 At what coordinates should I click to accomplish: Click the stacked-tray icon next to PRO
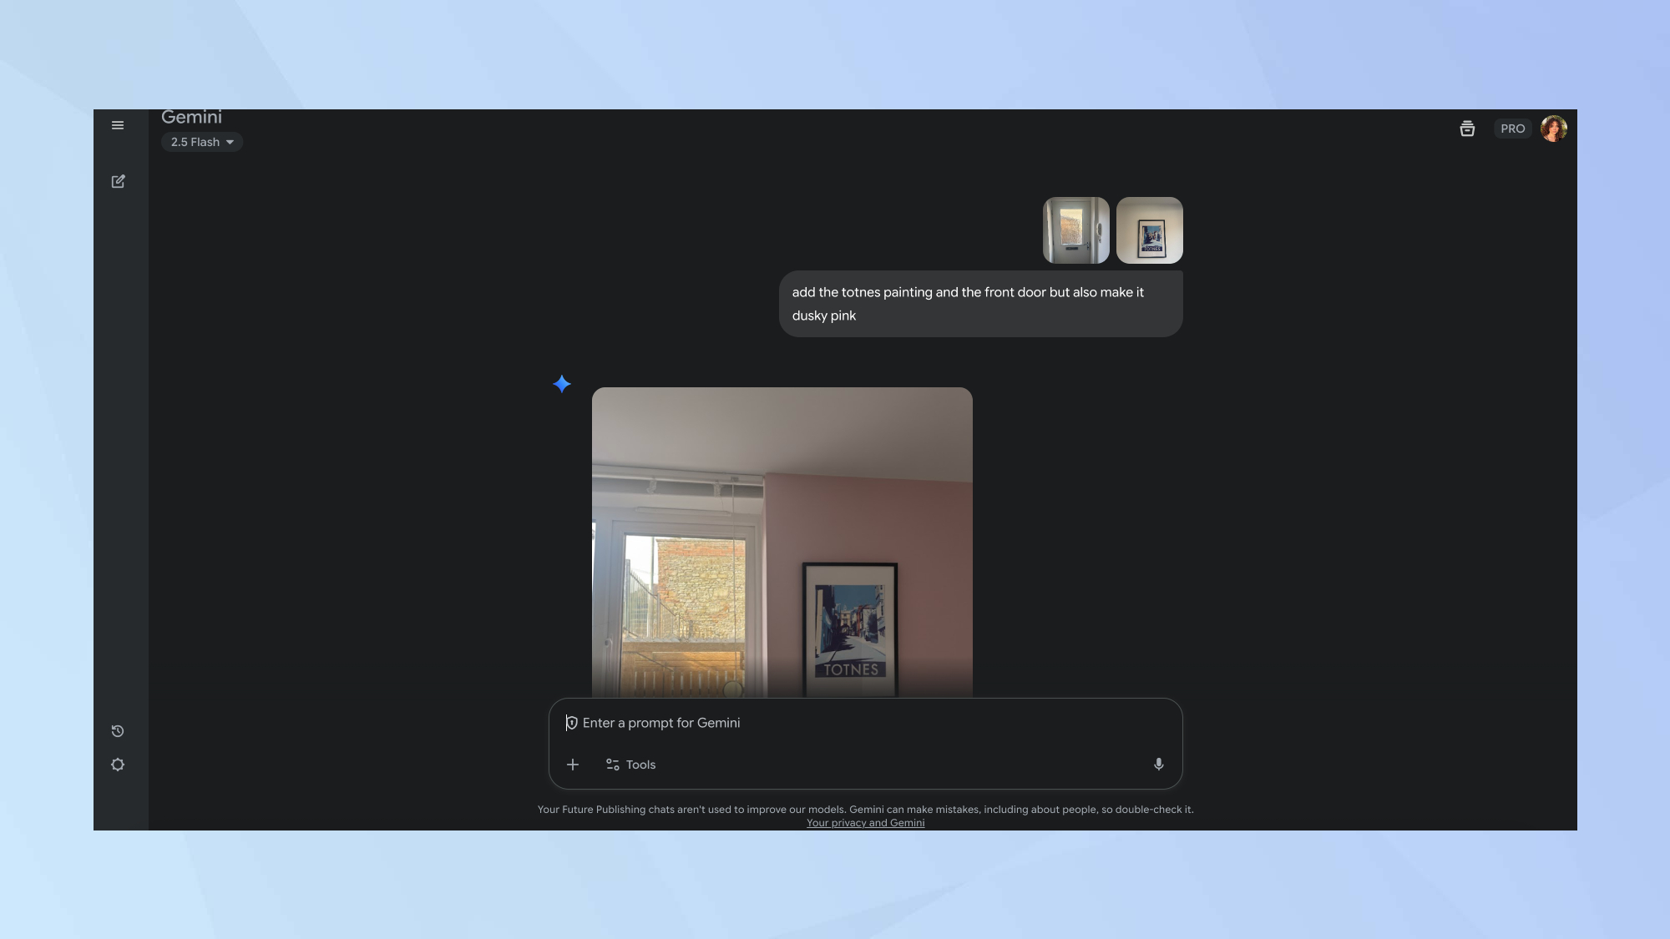[x=1467, y=129]
